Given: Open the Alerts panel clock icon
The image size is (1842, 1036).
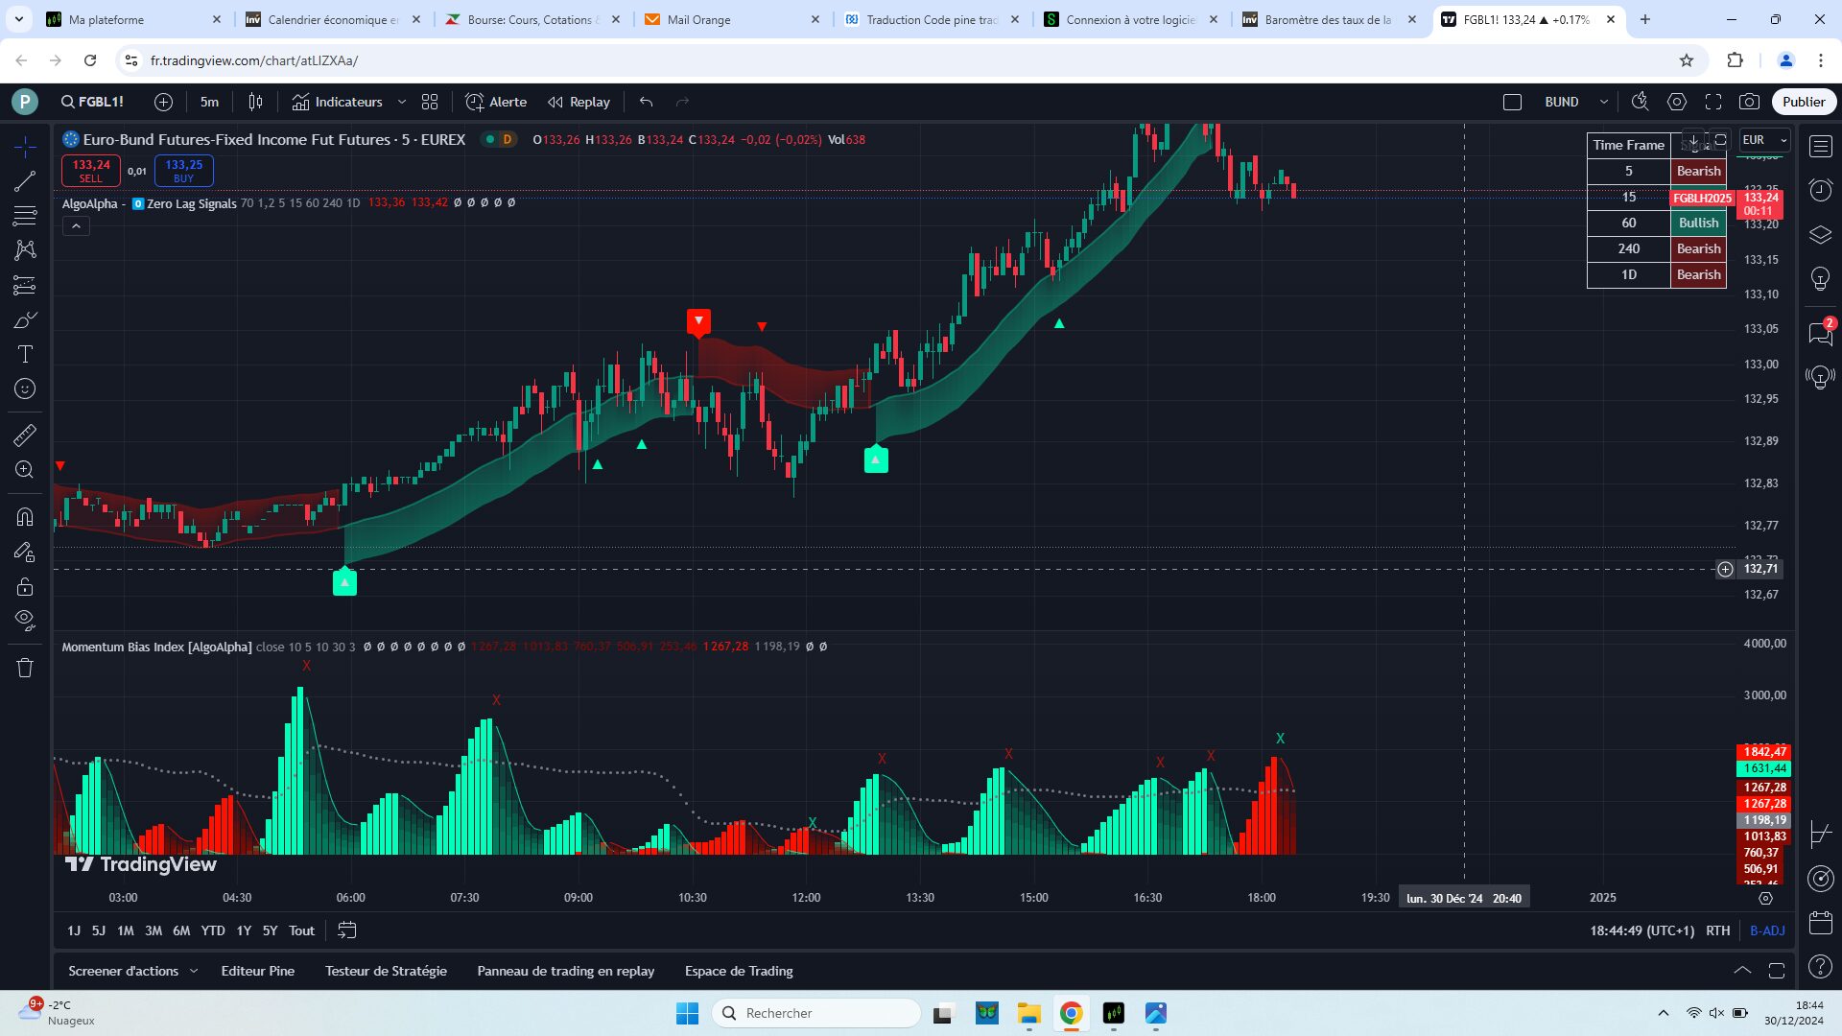Looking at the screenshot, I should 1820,190.
